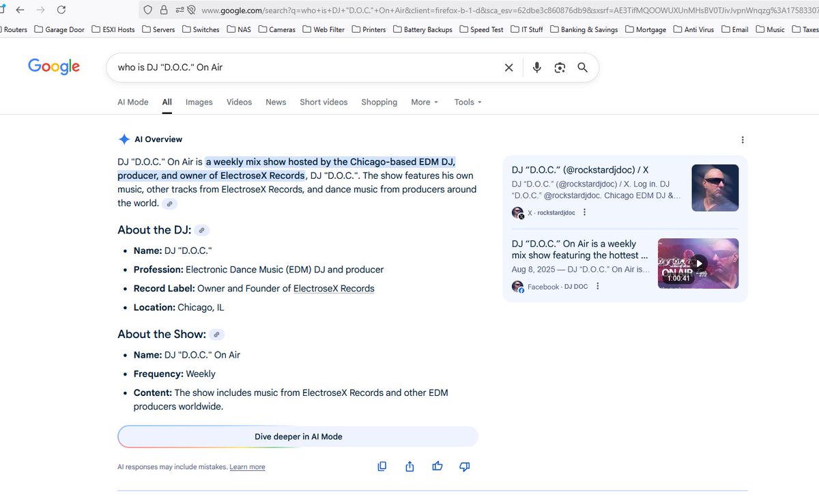Open Cameras bookmark folder
819x499 pixels.
click(x=277, y=29)
